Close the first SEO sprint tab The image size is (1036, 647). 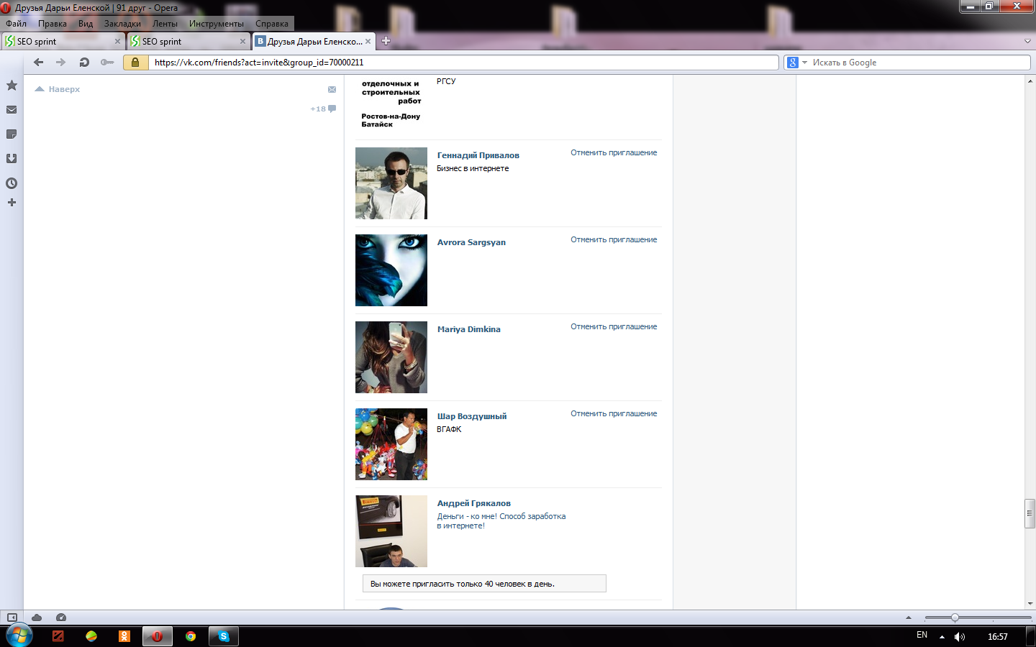point(117,42)
